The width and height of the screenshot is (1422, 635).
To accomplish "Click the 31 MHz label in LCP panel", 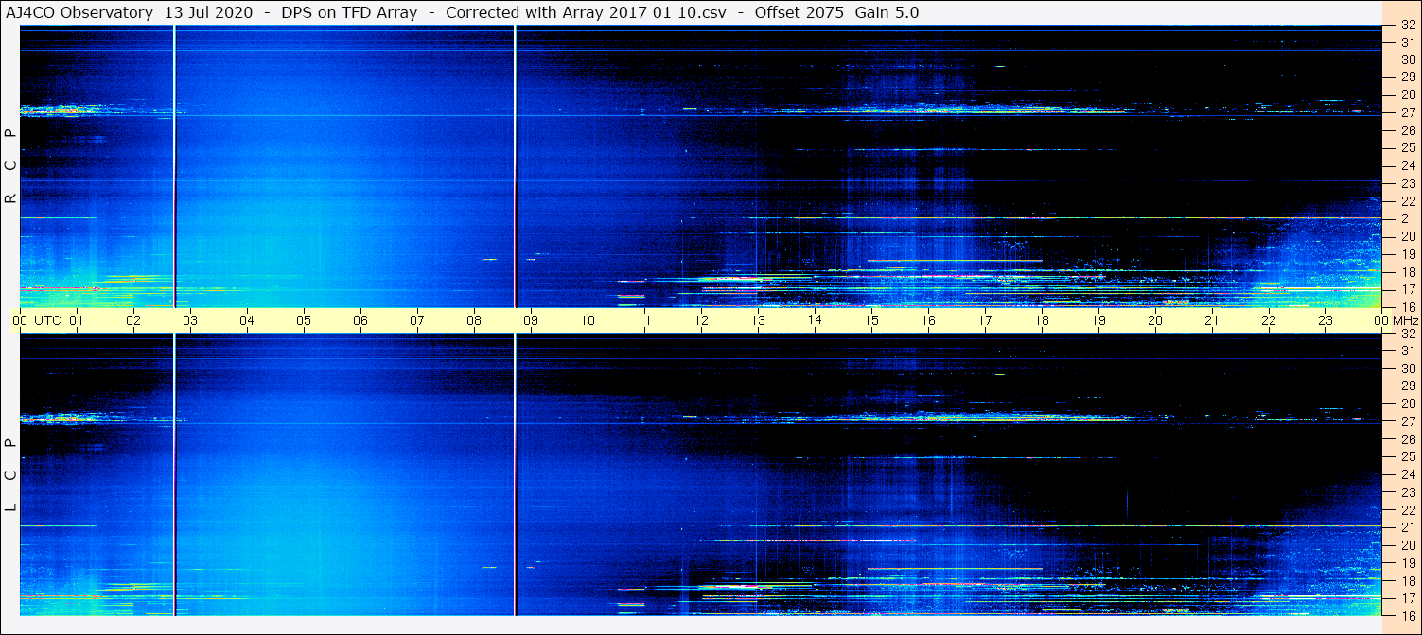I will click(x=1407, y=351).
